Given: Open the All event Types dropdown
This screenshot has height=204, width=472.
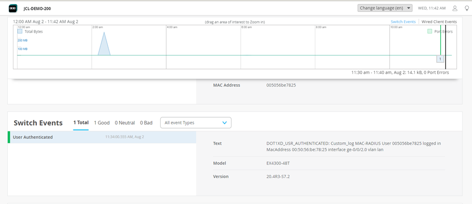Looking at the screenshot, I should pos(196,123).
